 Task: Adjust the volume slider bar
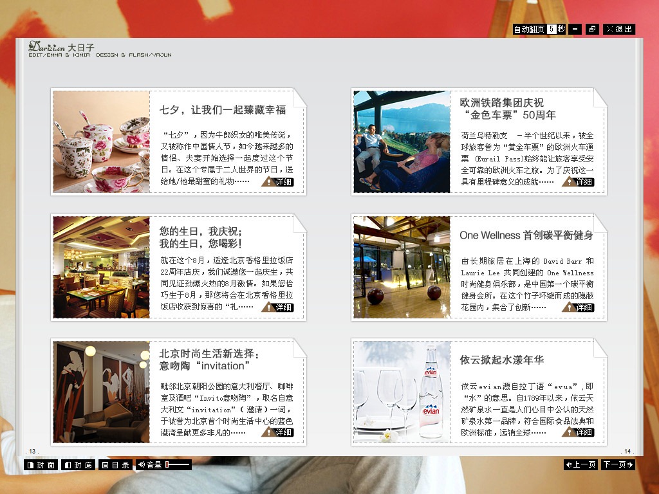178,464
